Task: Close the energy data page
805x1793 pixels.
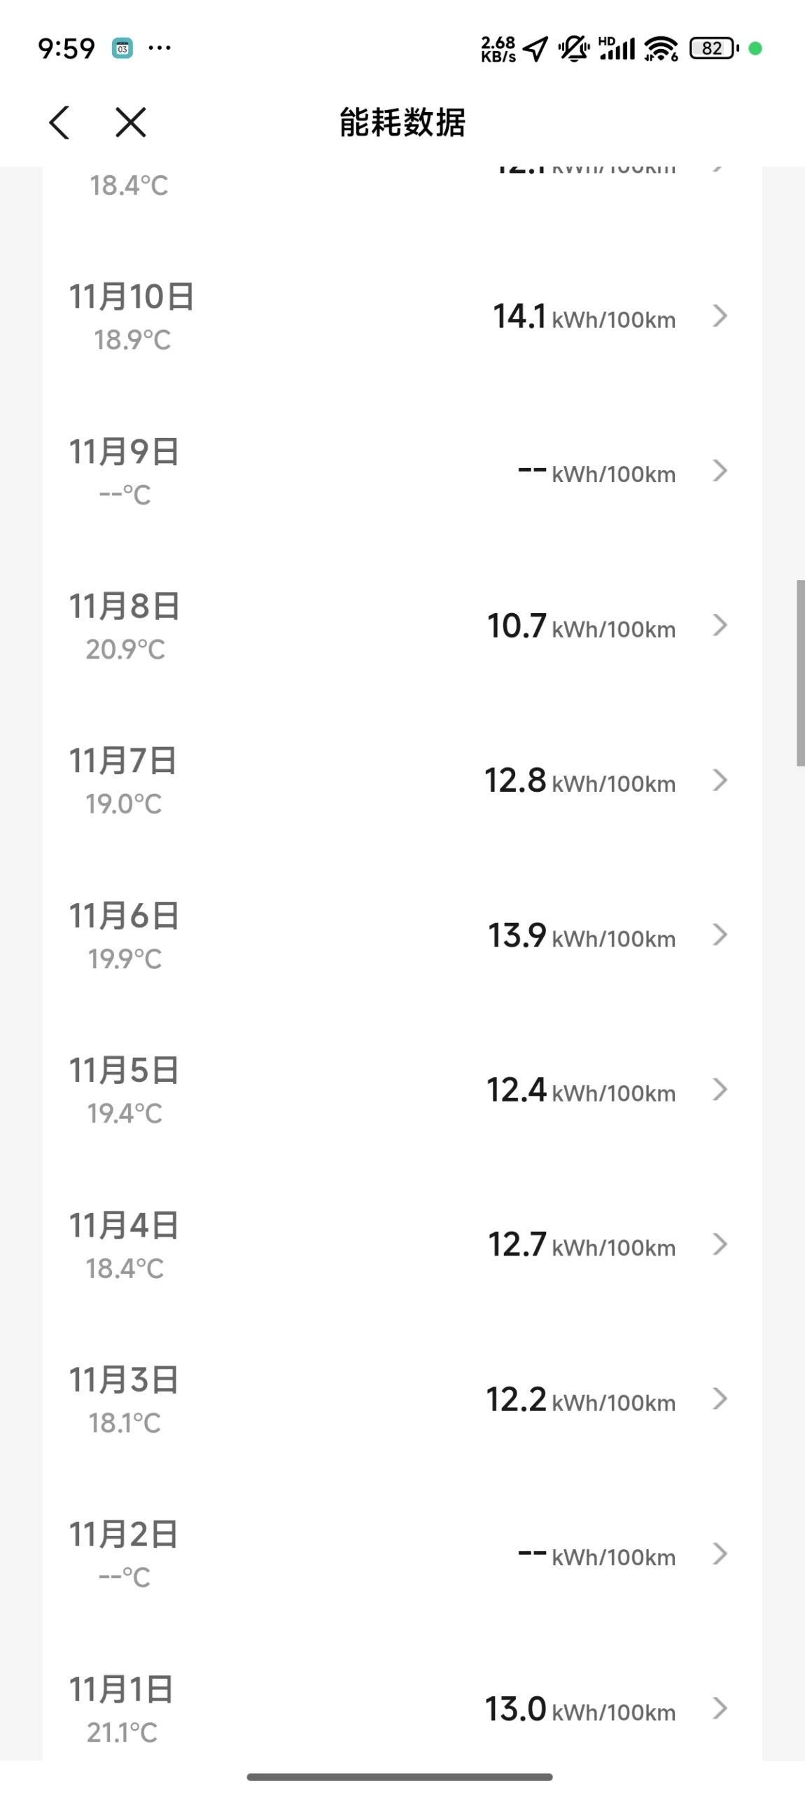Action: pos(131,123)
